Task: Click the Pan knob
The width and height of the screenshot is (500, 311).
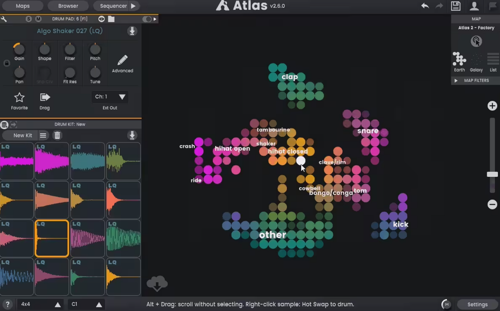Action: coord(19,73)
